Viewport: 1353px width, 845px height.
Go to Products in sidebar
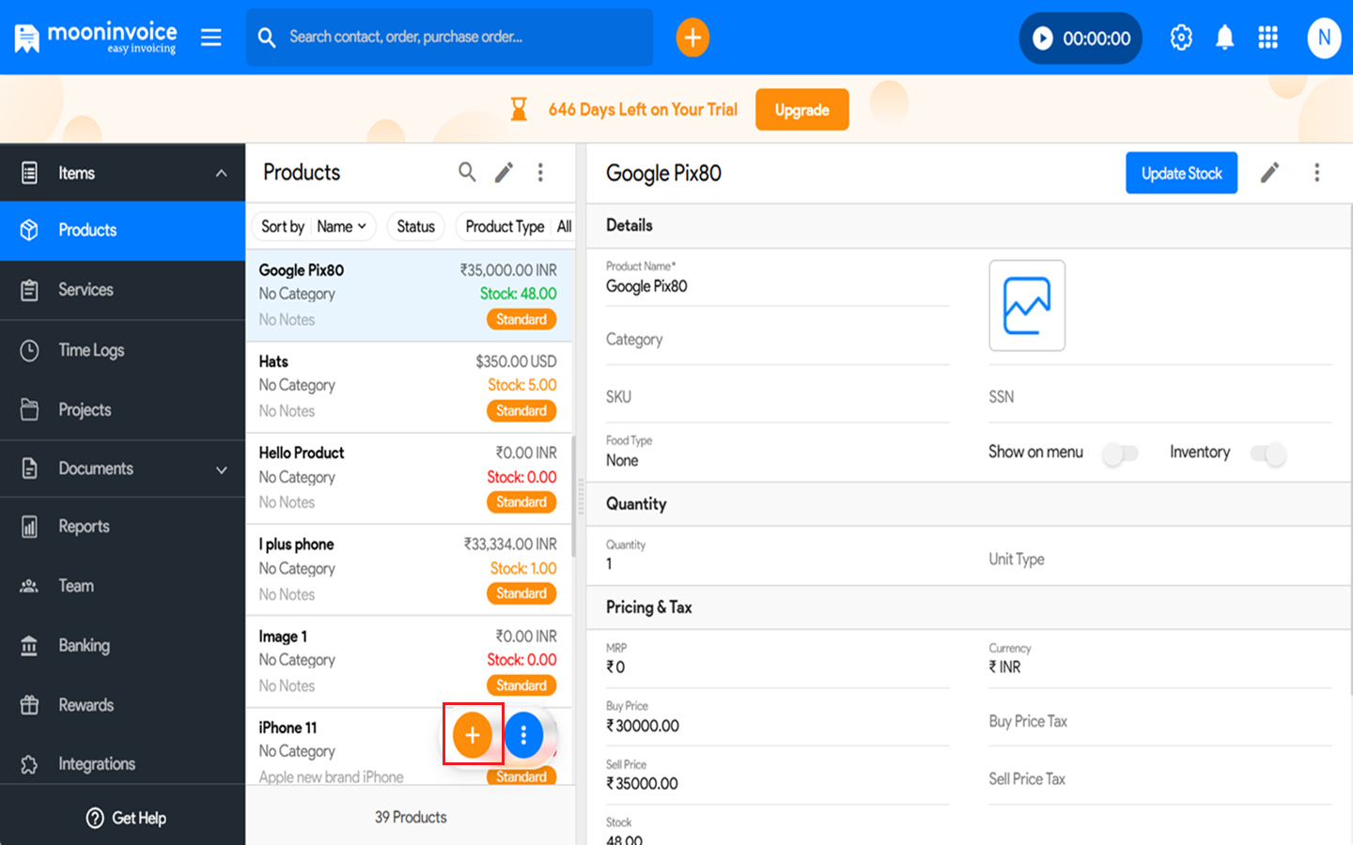click(122, 231)
